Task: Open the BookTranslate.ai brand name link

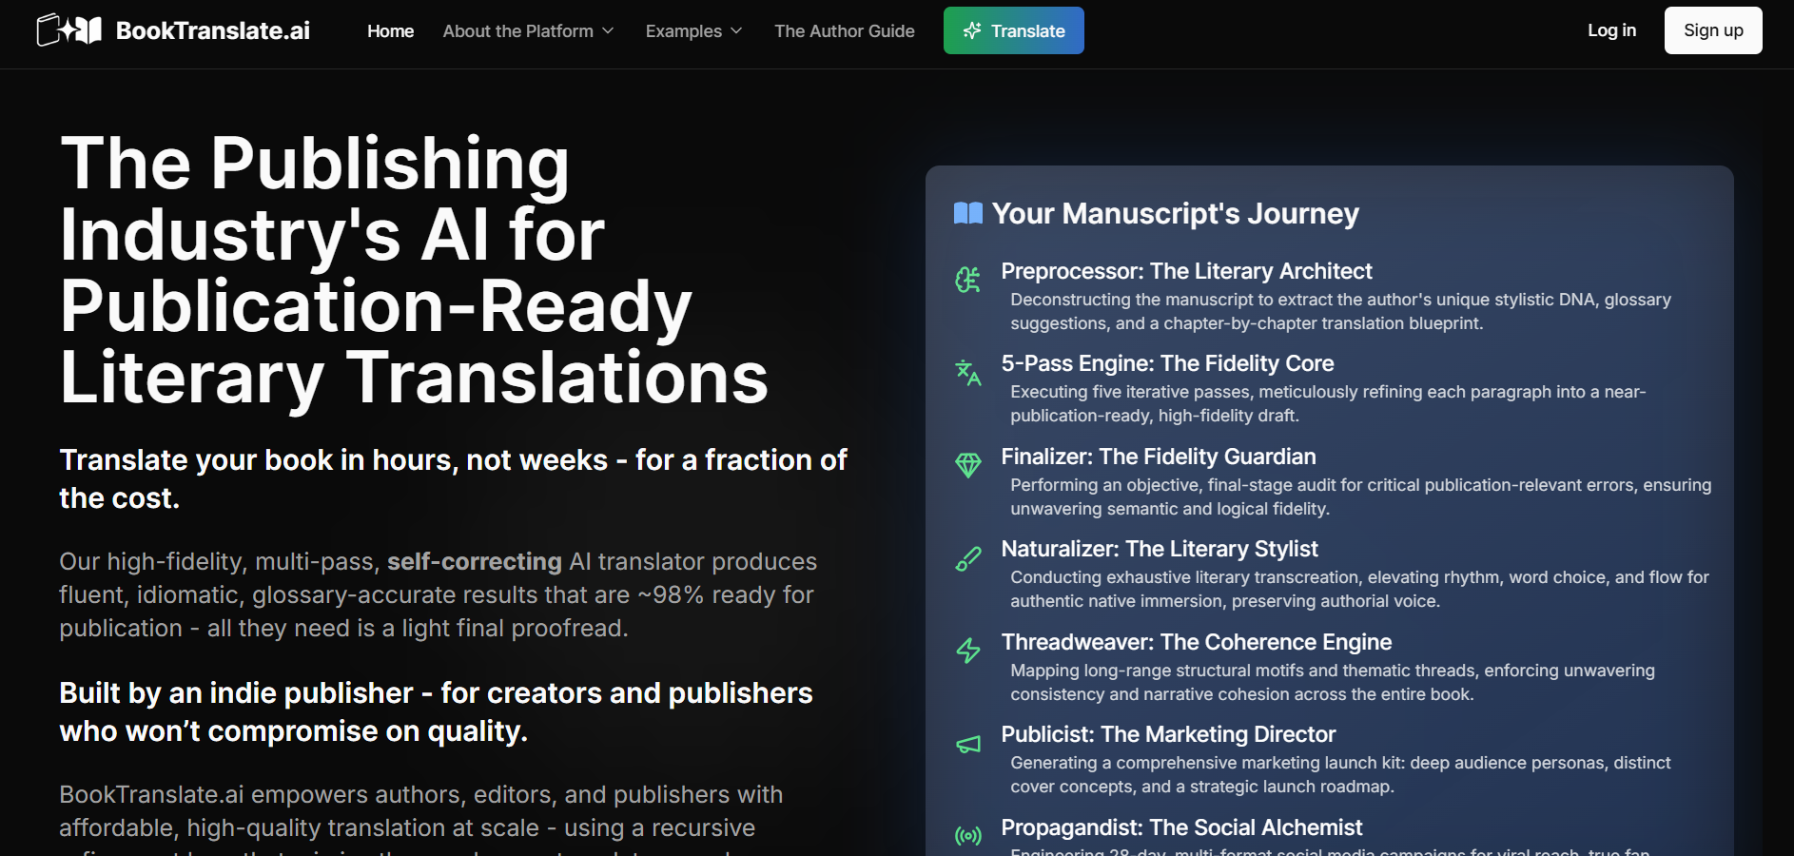Action: point(213,30)
